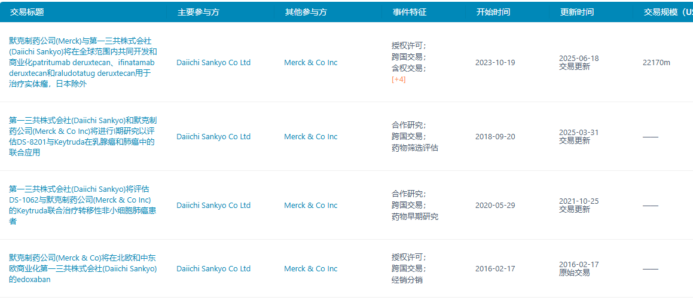
Task: Click the 交易标题 column header
Action: pos(26,13)
